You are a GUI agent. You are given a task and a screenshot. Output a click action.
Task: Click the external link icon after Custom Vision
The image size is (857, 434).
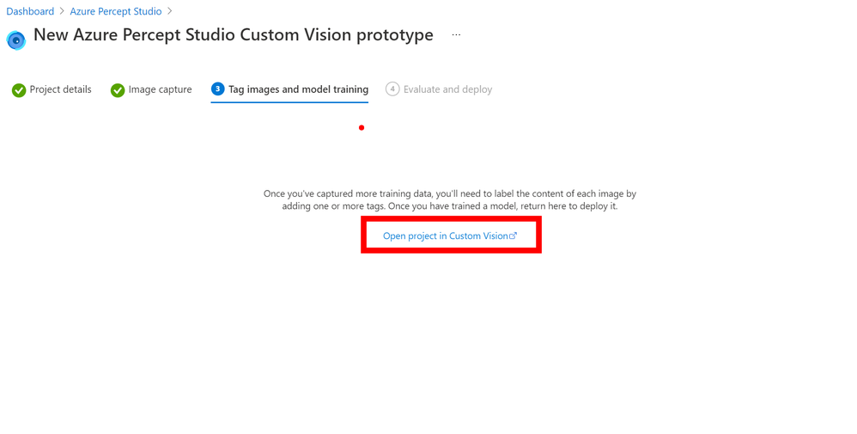513,235
